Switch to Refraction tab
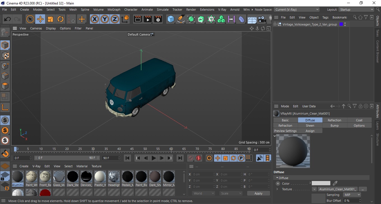The height and width of the screenshot is (204, 381). tap(285, 126)
